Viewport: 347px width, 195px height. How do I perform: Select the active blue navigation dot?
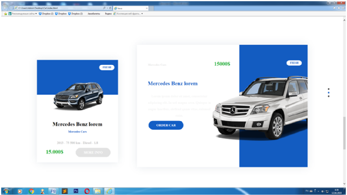[x=328, y=93]
